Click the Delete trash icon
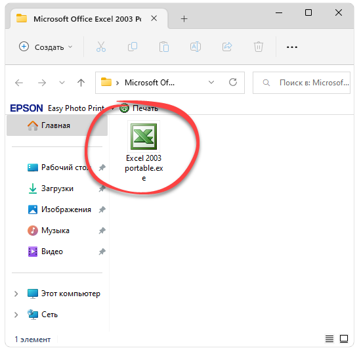Viewport: 359px width, 350px height. (x=259, y=47)
